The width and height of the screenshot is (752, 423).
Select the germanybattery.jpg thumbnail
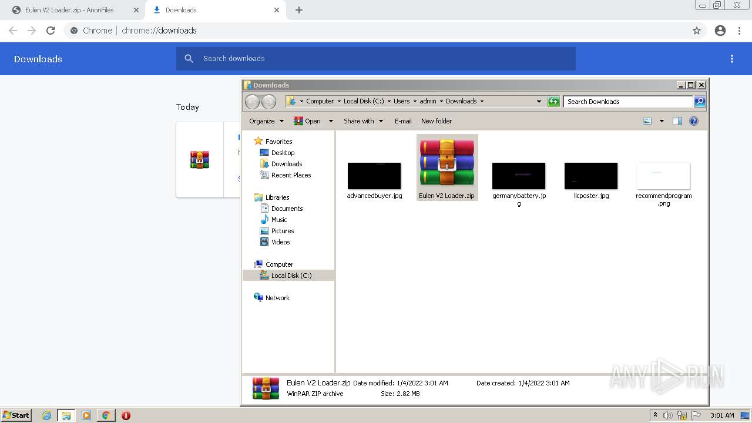click(519, 176)
